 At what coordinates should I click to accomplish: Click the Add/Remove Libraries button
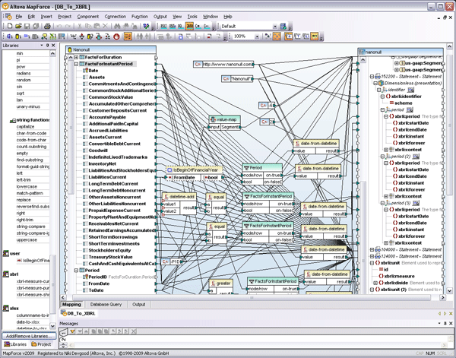click(x=29, y=336)
